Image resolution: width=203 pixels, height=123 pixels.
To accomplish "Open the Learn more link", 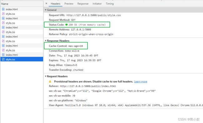I will tap(141, 81).
